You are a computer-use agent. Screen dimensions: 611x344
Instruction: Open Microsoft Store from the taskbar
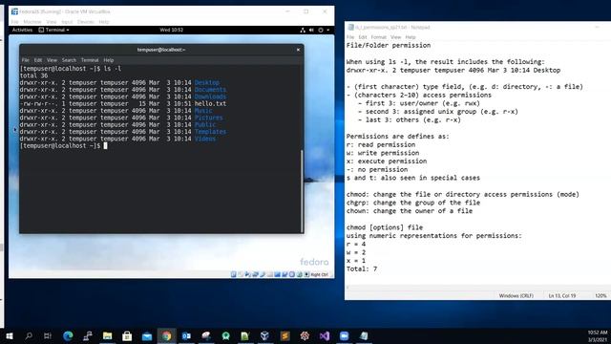(x=127, y=335)
